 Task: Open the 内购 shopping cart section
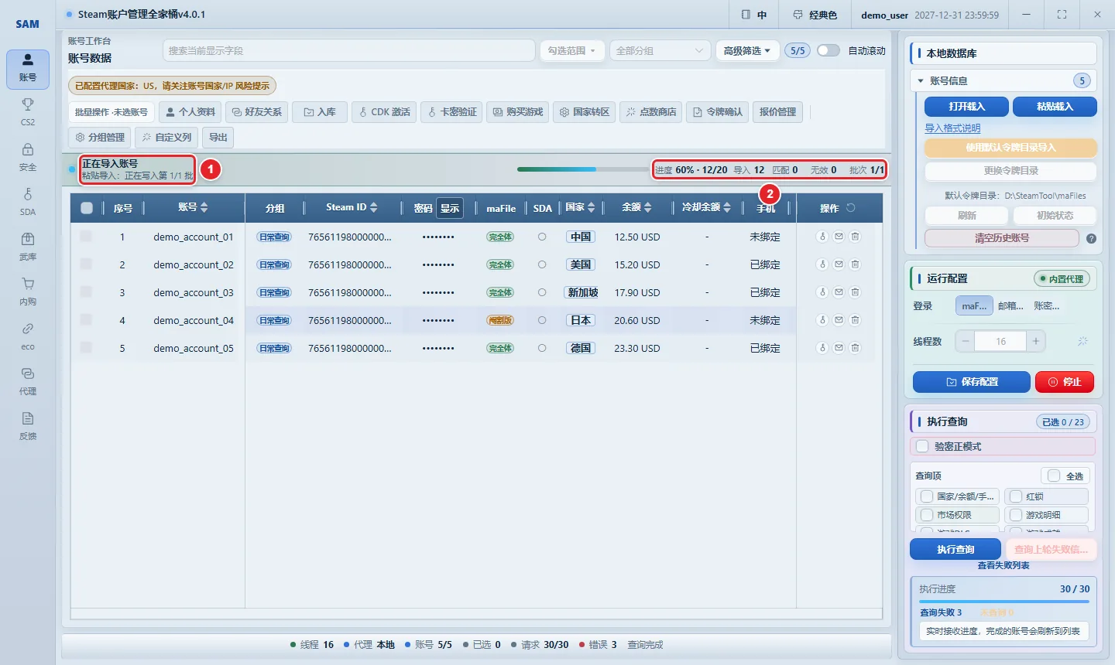tap(28, 291)
